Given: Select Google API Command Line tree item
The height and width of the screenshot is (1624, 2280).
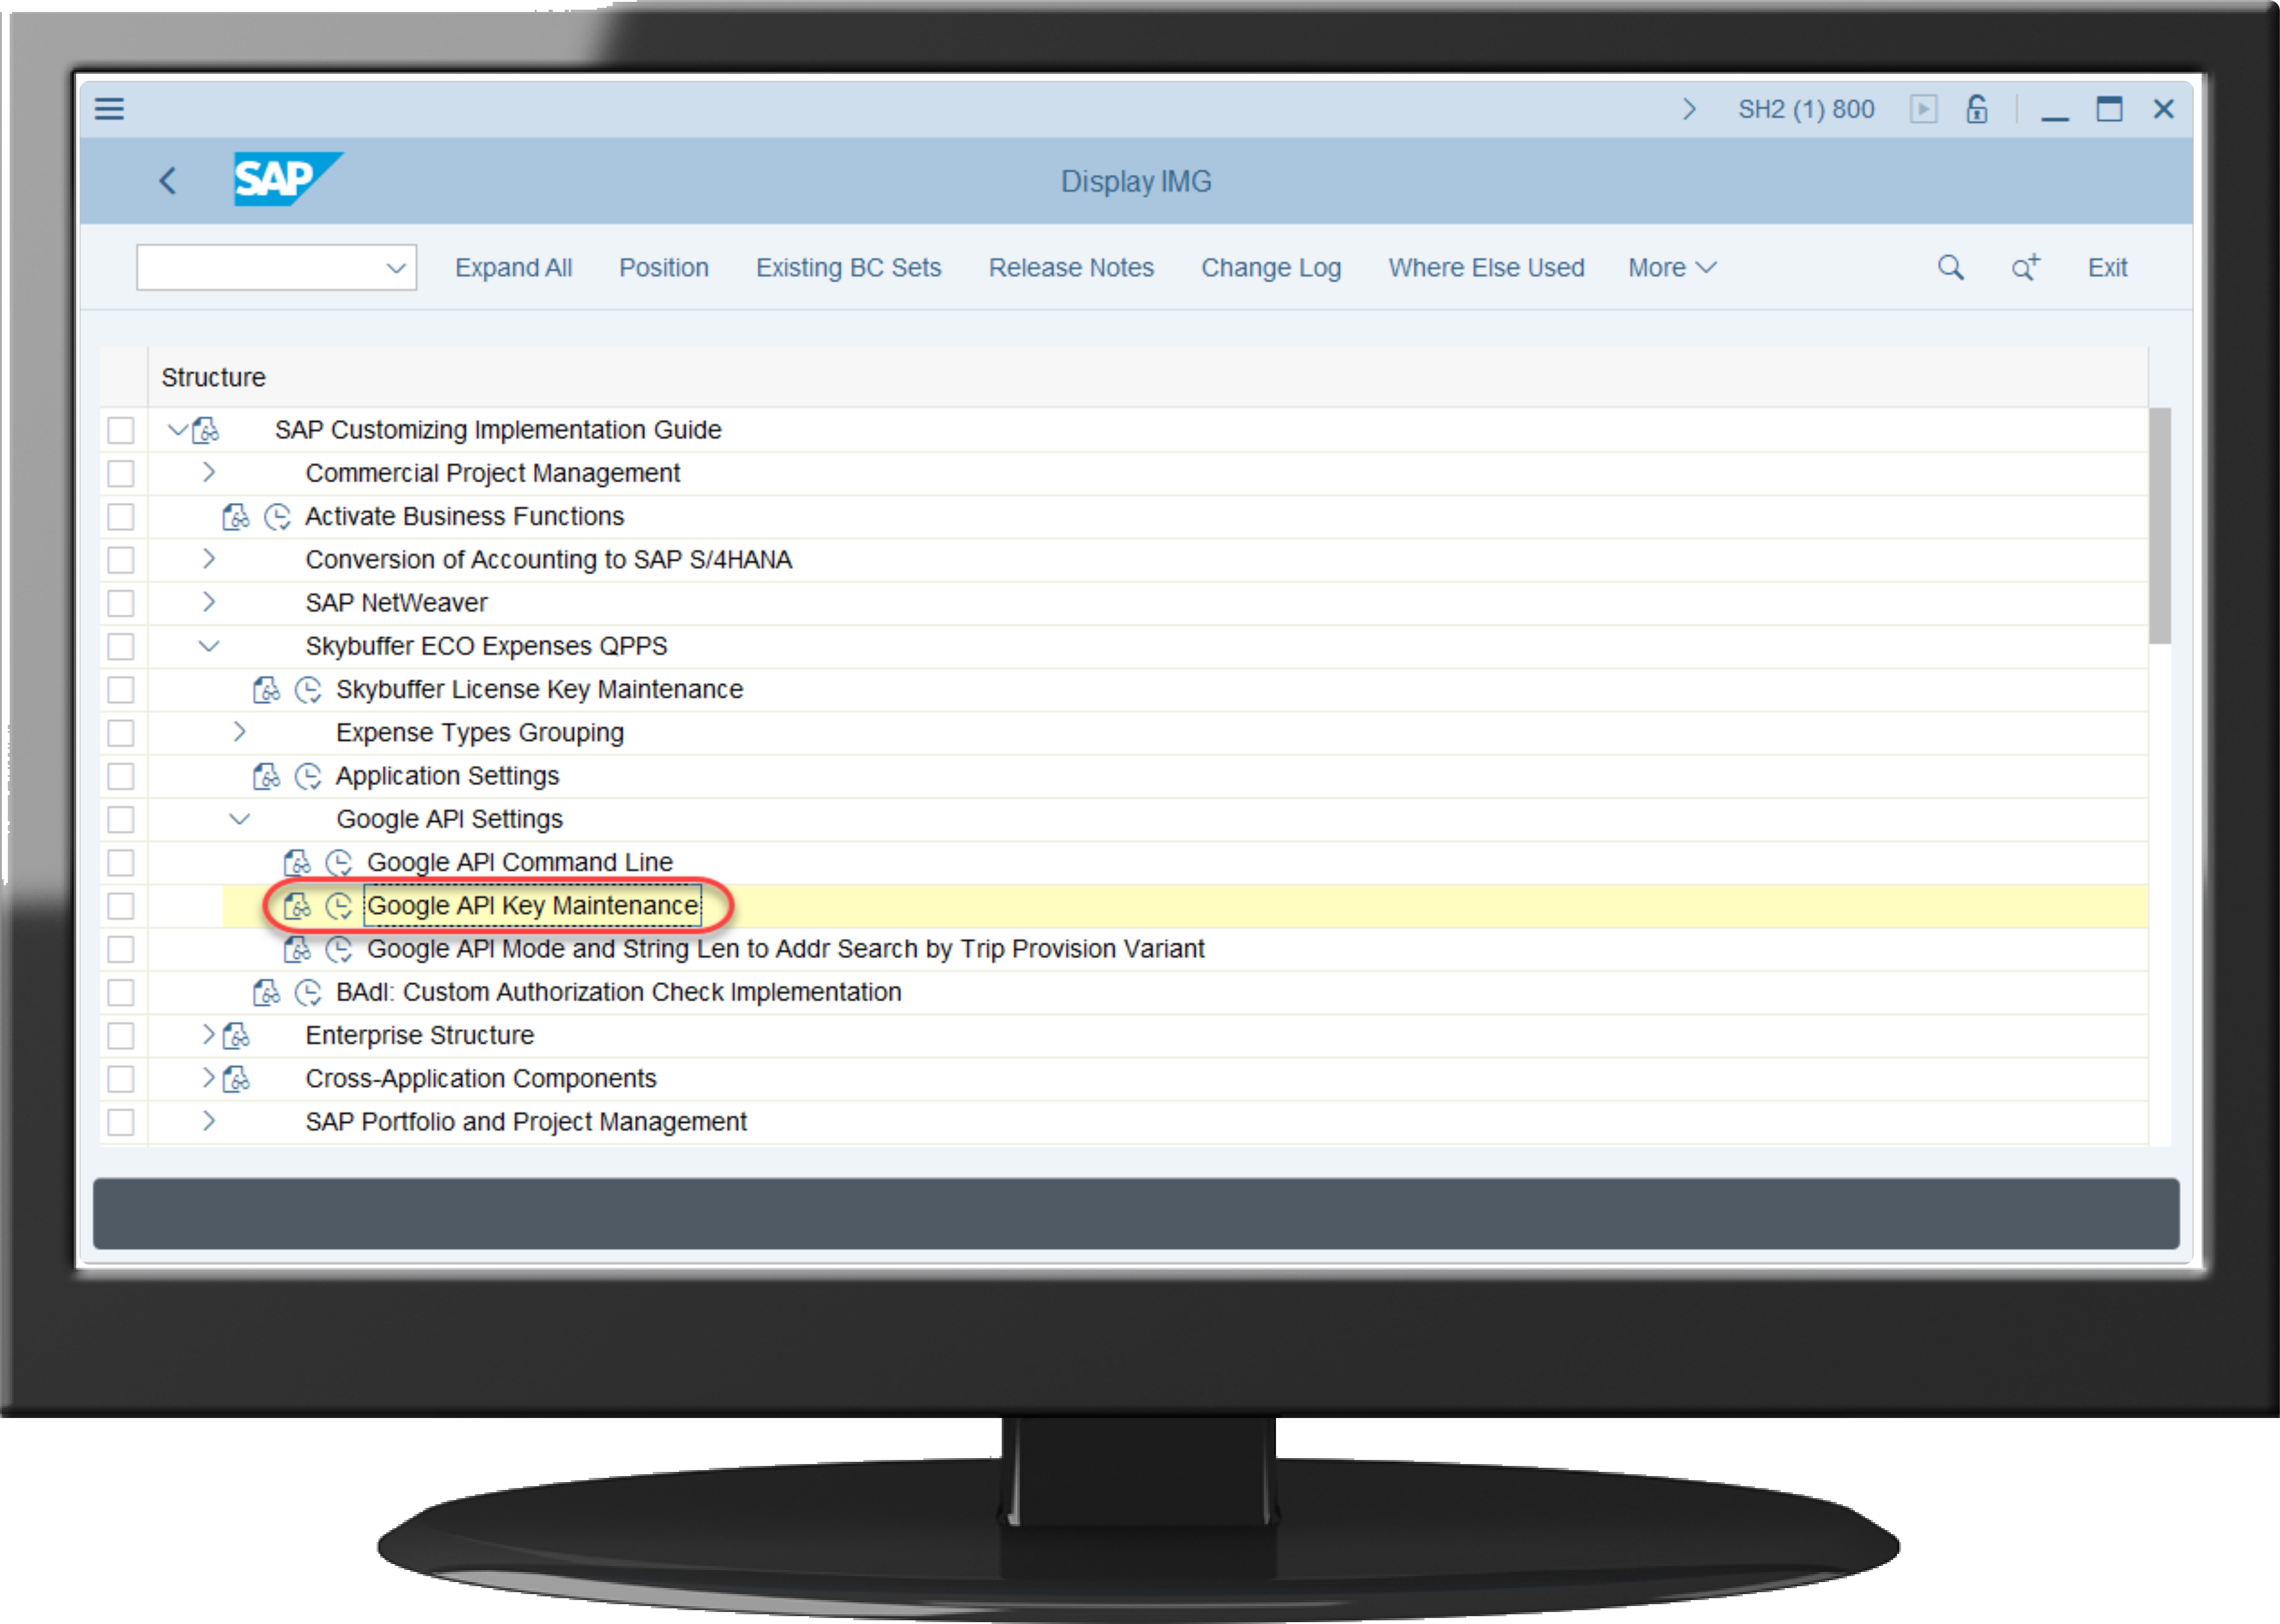Looking at the screenshot, I should tap(520, 863).
